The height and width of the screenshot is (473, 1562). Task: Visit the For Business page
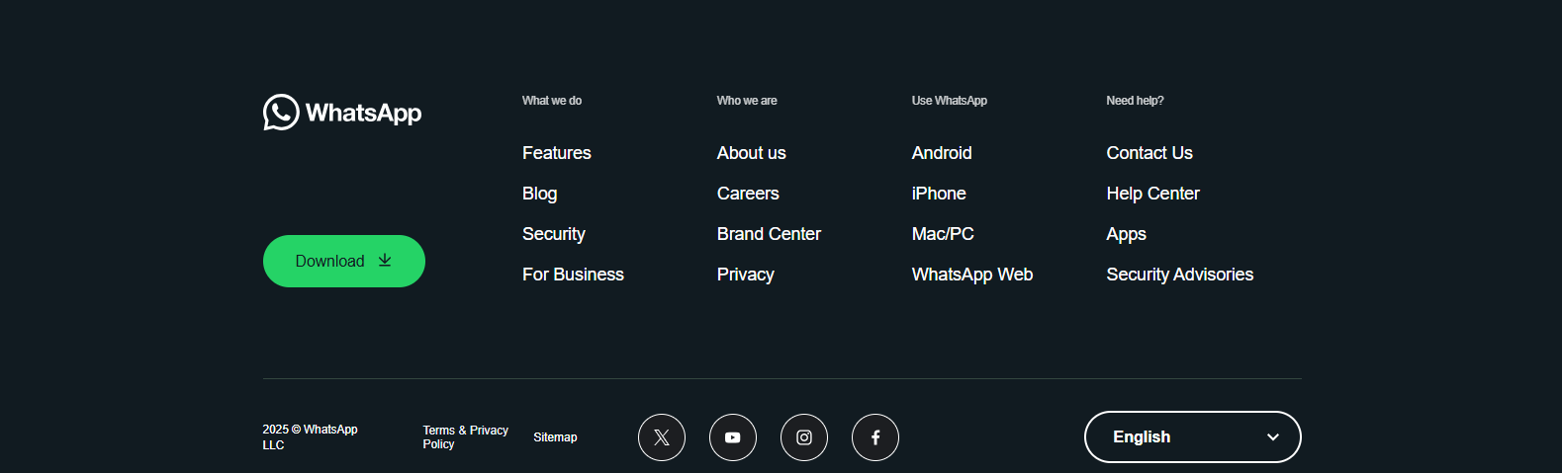tap(573, 275)
